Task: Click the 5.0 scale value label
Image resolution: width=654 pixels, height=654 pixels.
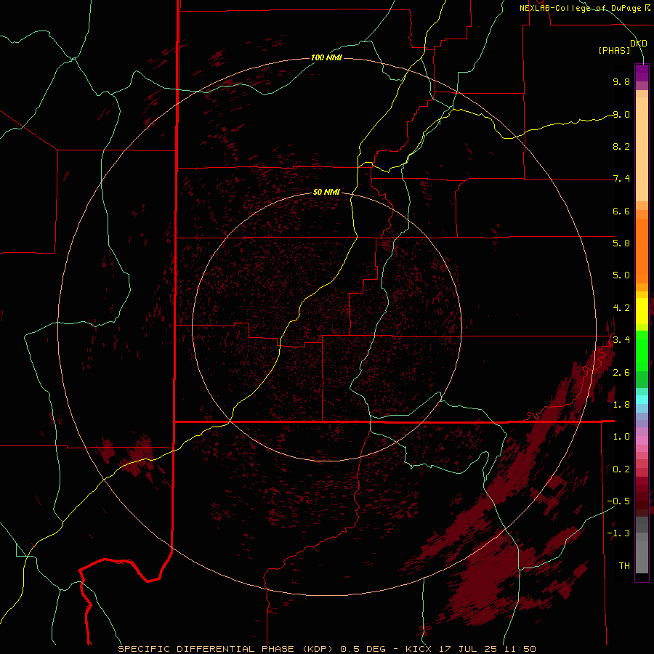Action: pos(621,275)
